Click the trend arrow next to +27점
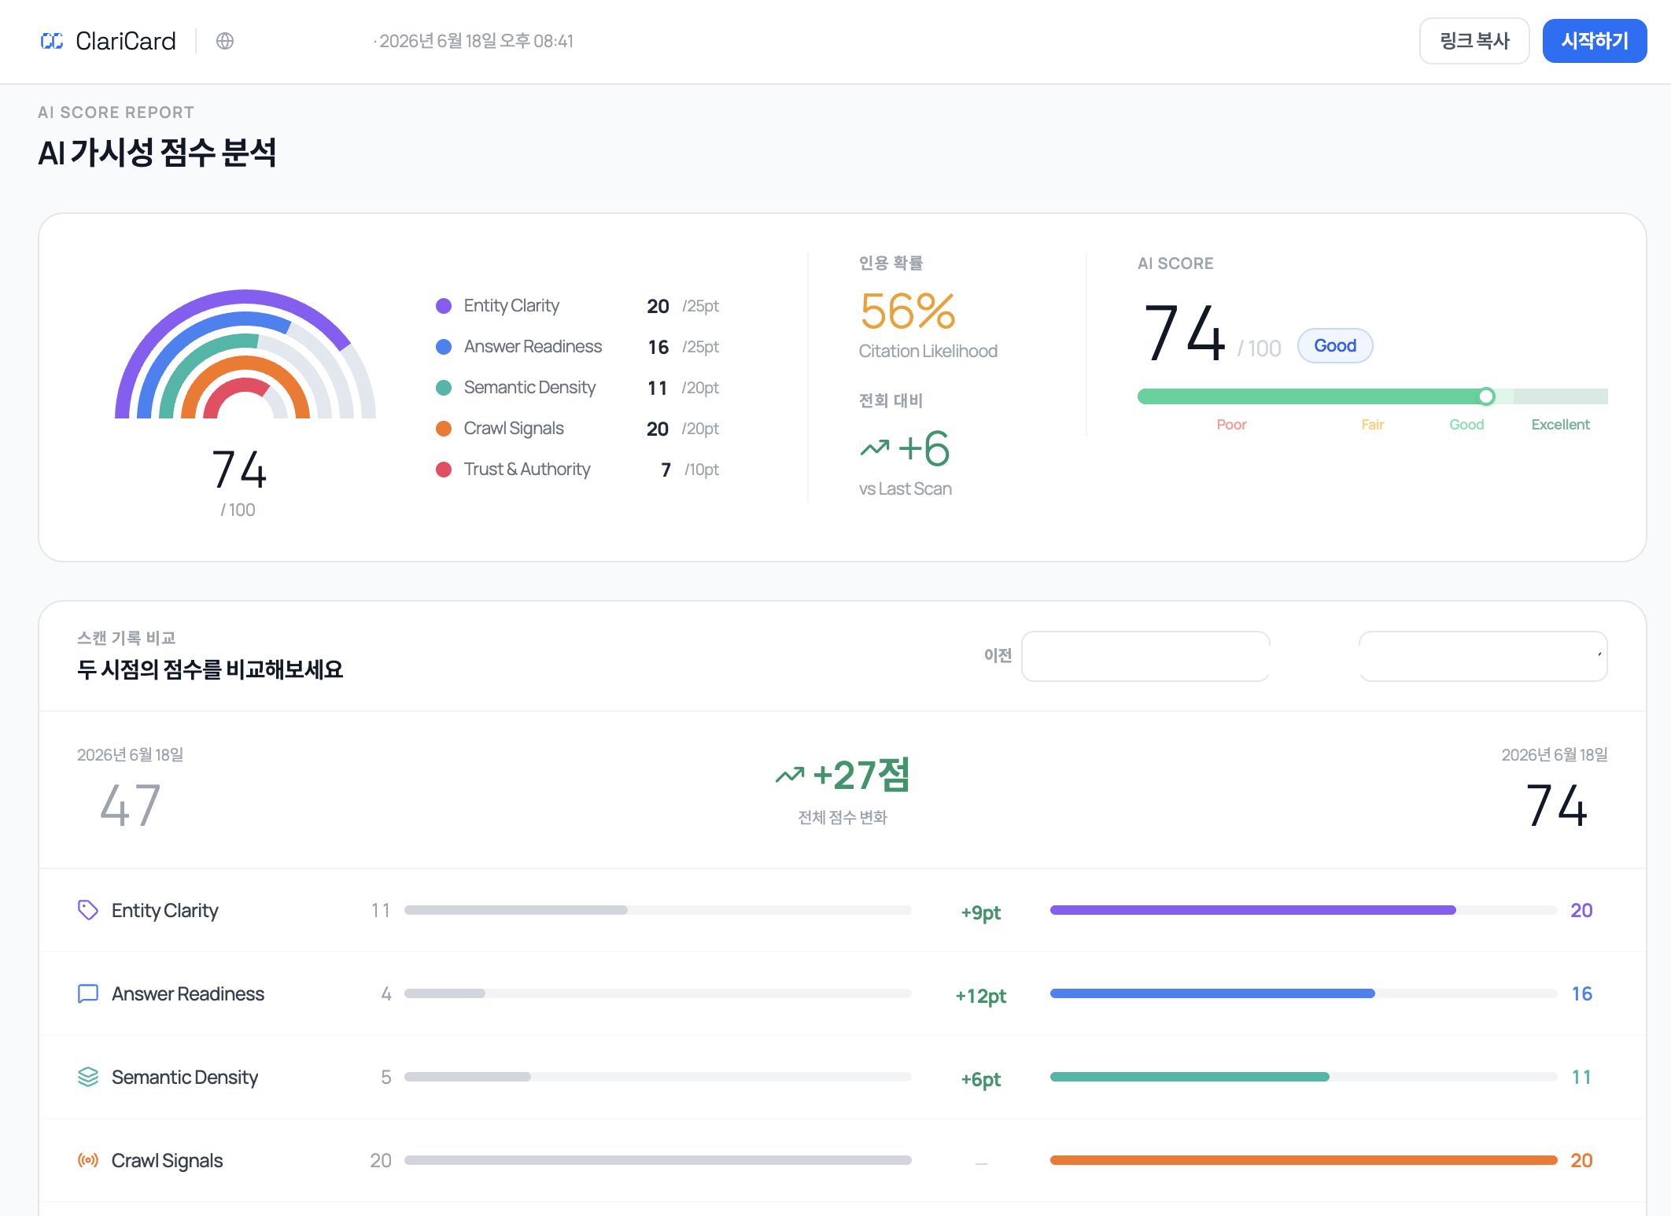Screen dimensions: 1671x1216 (x=790, y=776)
